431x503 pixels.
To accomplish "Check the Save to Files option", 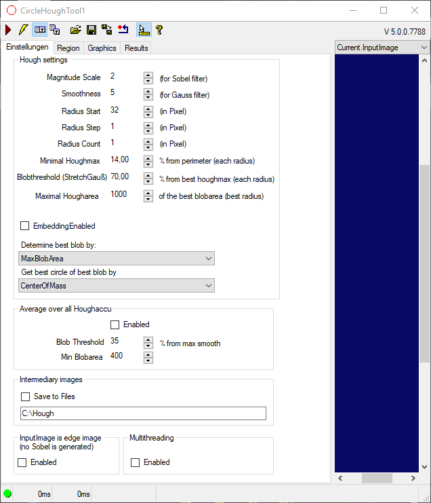I will click(x=25, y=397).
